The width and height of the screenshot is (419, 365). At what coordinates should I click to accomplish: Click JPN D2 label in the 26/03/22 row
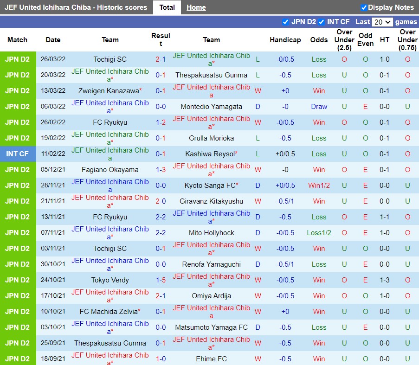[17, 59]
